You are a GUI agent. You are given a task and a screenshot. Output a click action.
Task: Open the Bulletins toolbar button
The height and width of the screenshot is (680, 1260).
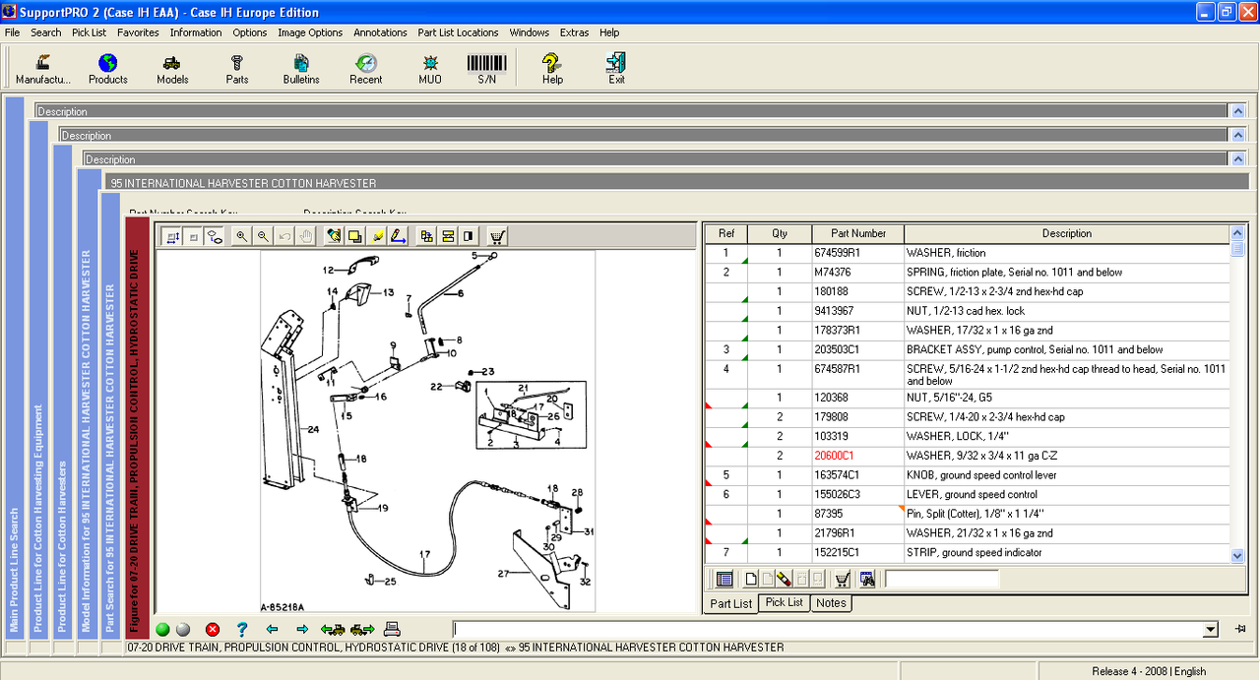301,69
